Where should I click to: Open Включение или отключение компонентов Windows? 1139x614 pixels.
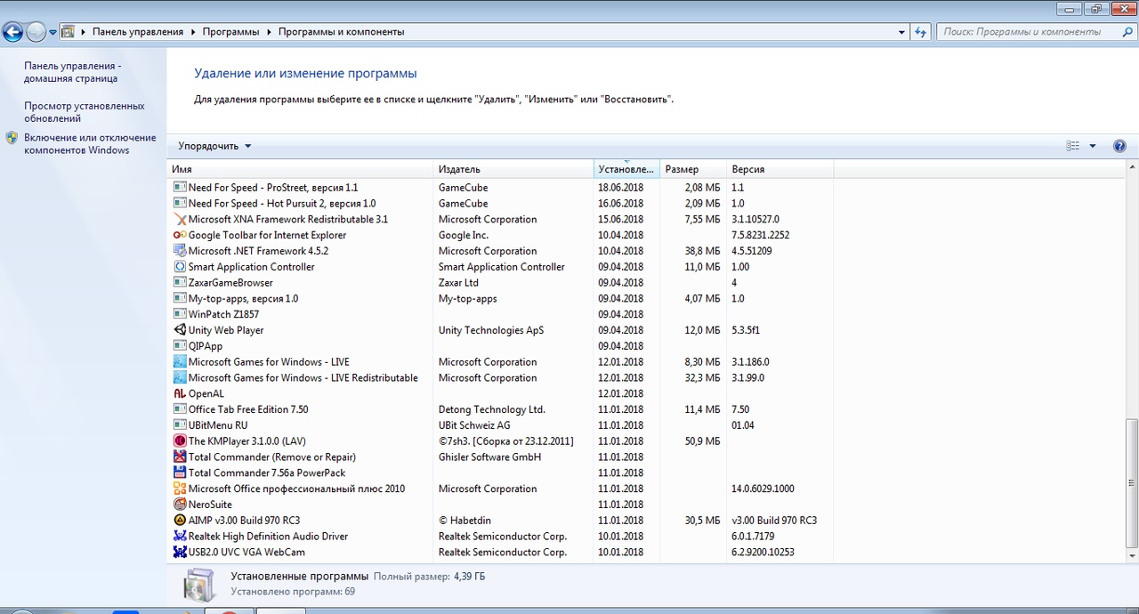click(x=90, y=144)
